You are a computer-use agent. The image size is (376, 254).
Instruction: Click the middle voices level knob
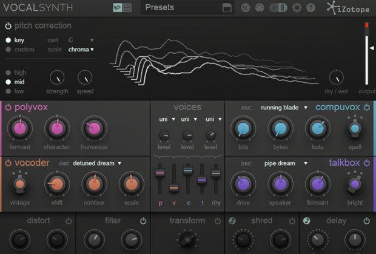click(187, 135)
